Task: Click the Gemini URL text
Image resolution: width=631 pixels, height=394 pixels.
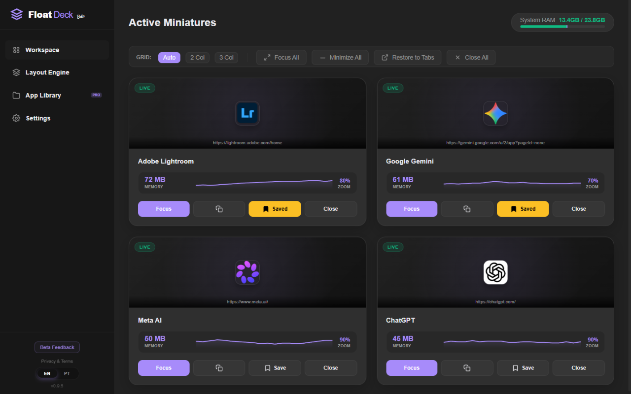Action: click(495, 143)
